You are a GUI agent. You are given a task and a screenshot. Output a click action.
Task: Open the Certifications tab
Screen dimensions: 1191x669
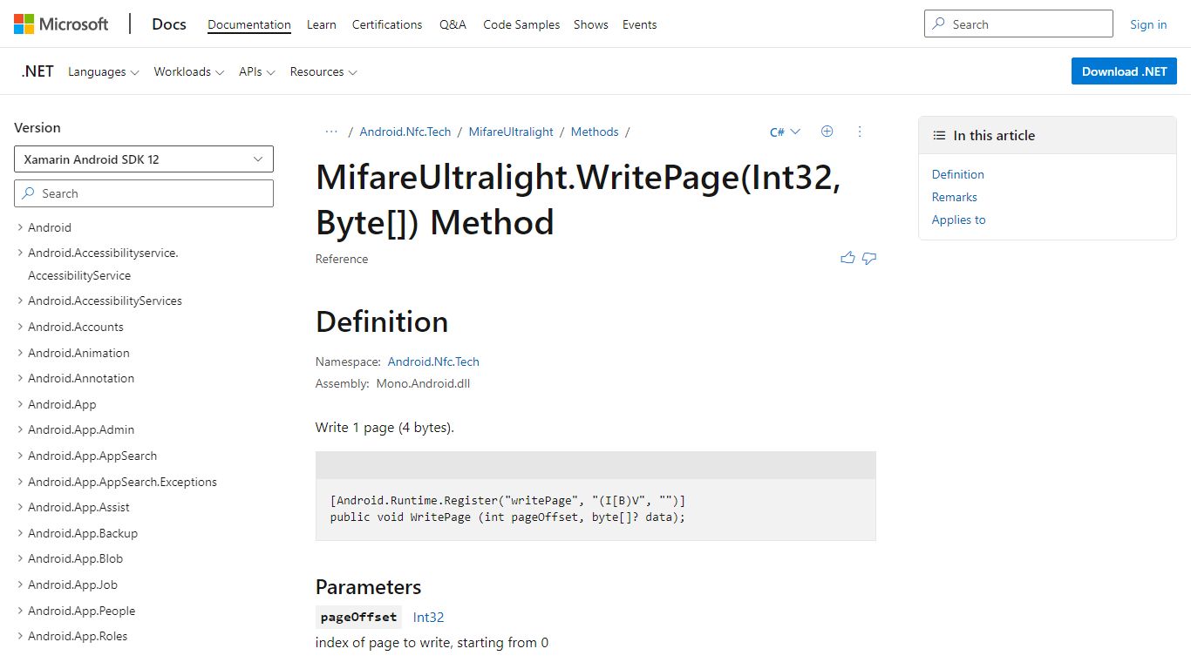(x=387, y=24)
